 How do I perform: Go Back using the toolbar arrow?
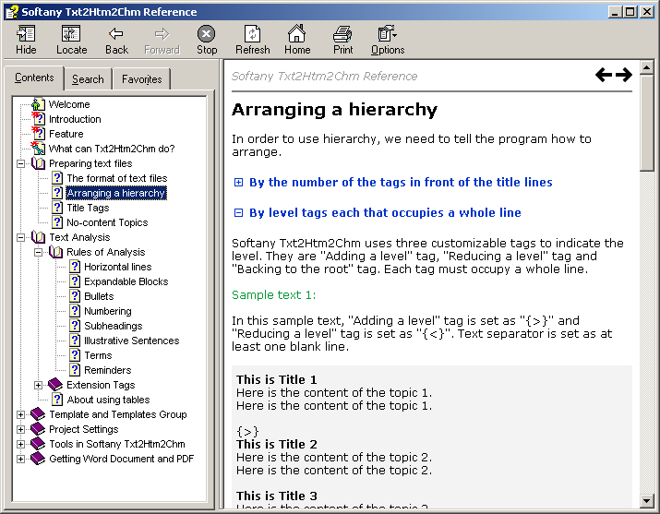tap(116, 40)
